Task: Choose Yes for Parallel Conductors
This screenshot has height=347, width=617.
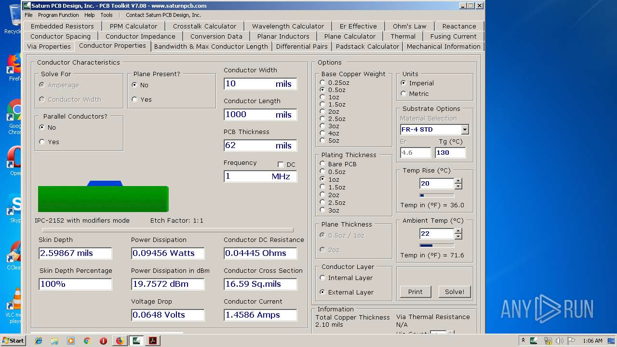Action: 49,142
